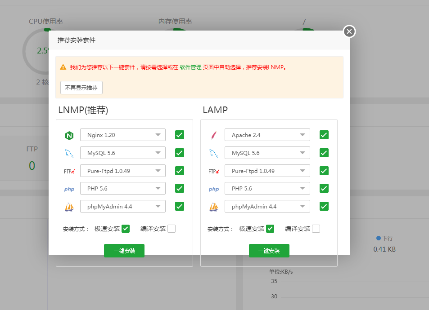Uncheck LNMP PHP 5.6 checkbox
This screenshot has width=429, height=310.
coord(180,188)
